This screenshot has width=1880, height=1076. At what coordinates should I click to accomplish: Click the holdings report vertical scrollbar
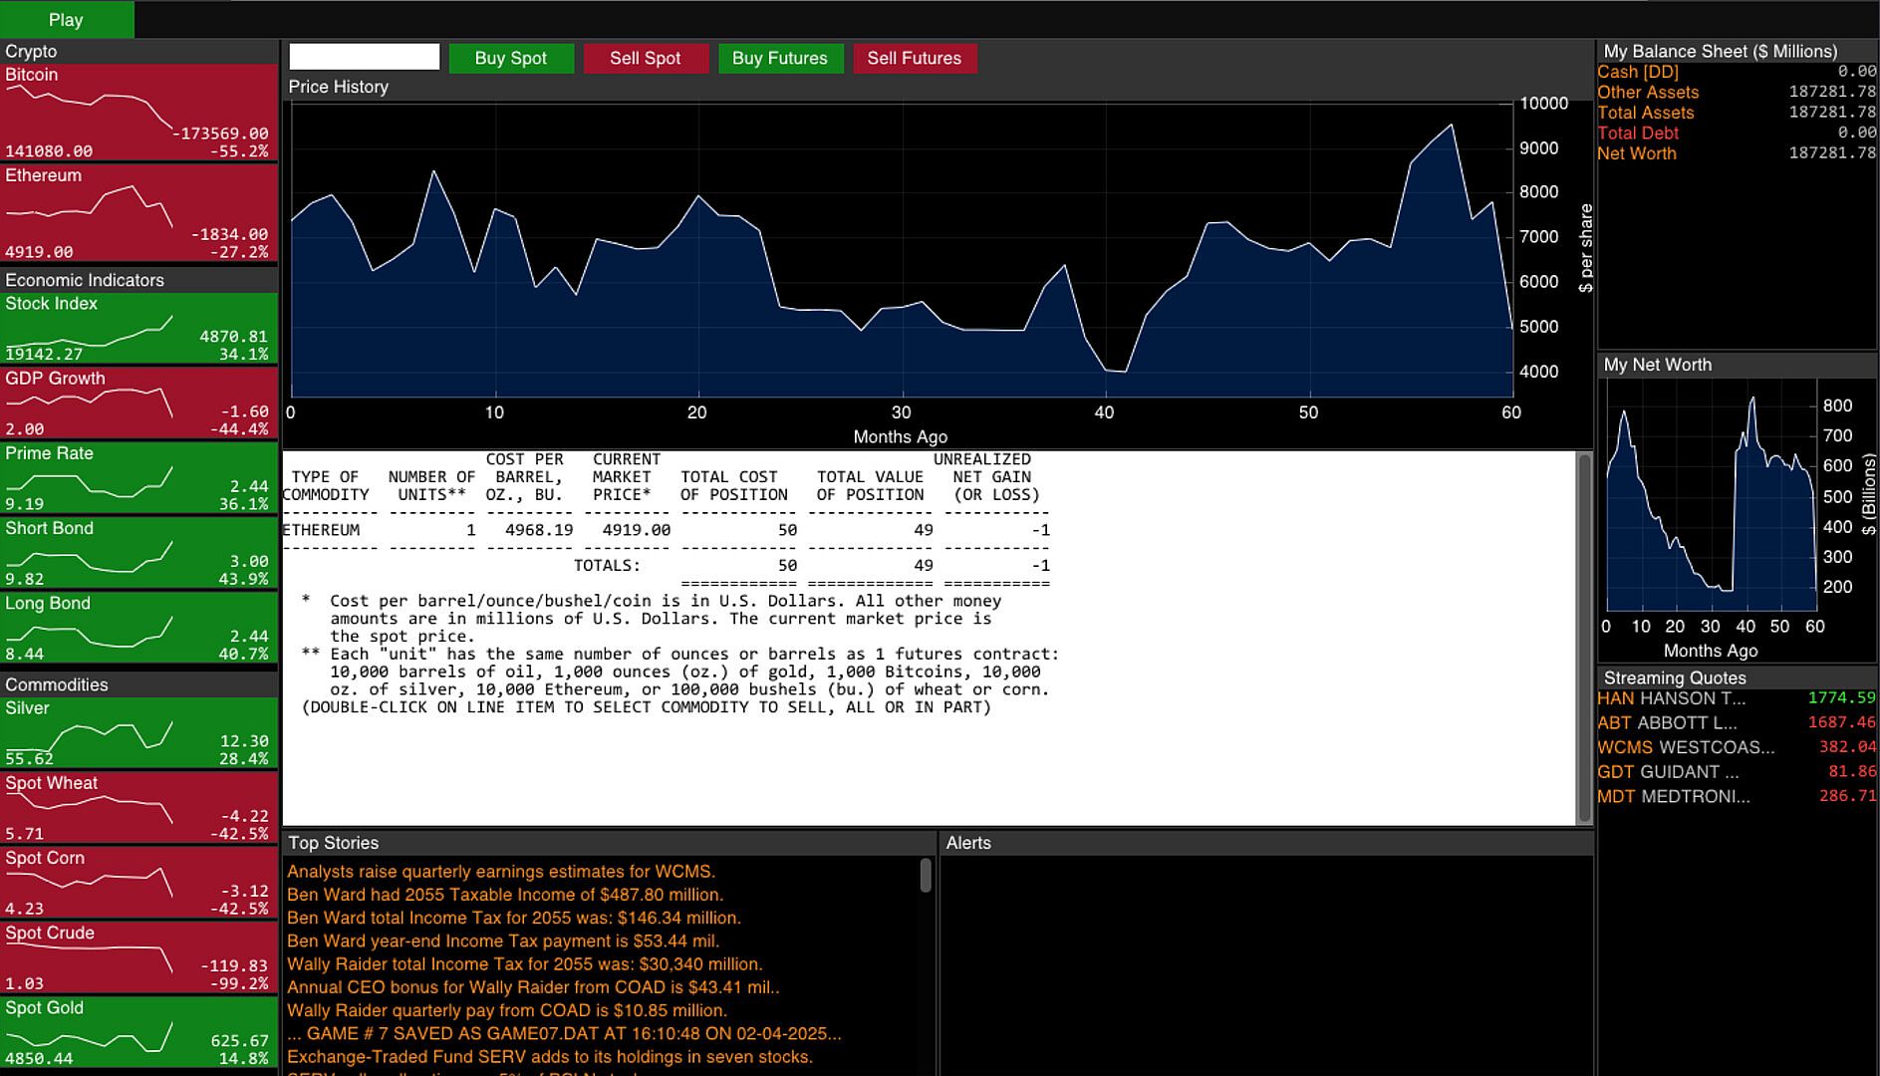[x=1583, y=638]
